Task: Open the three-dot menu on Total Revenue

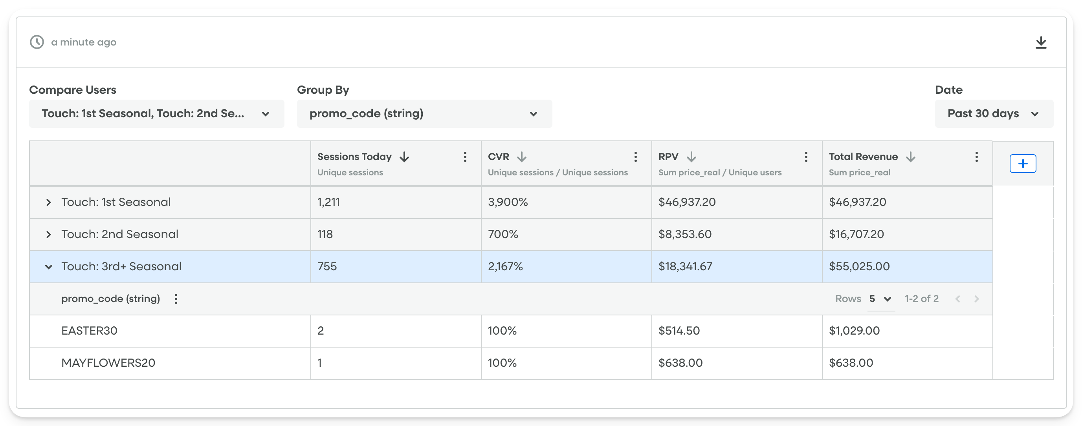Action: [x=976, y=157]
